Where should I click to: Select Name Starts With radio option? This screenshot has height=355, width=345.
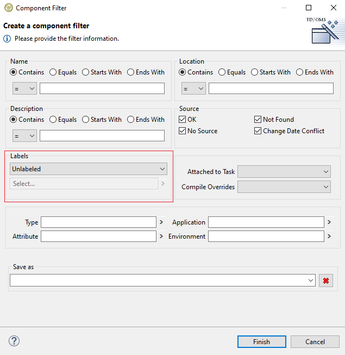point(86,72)
